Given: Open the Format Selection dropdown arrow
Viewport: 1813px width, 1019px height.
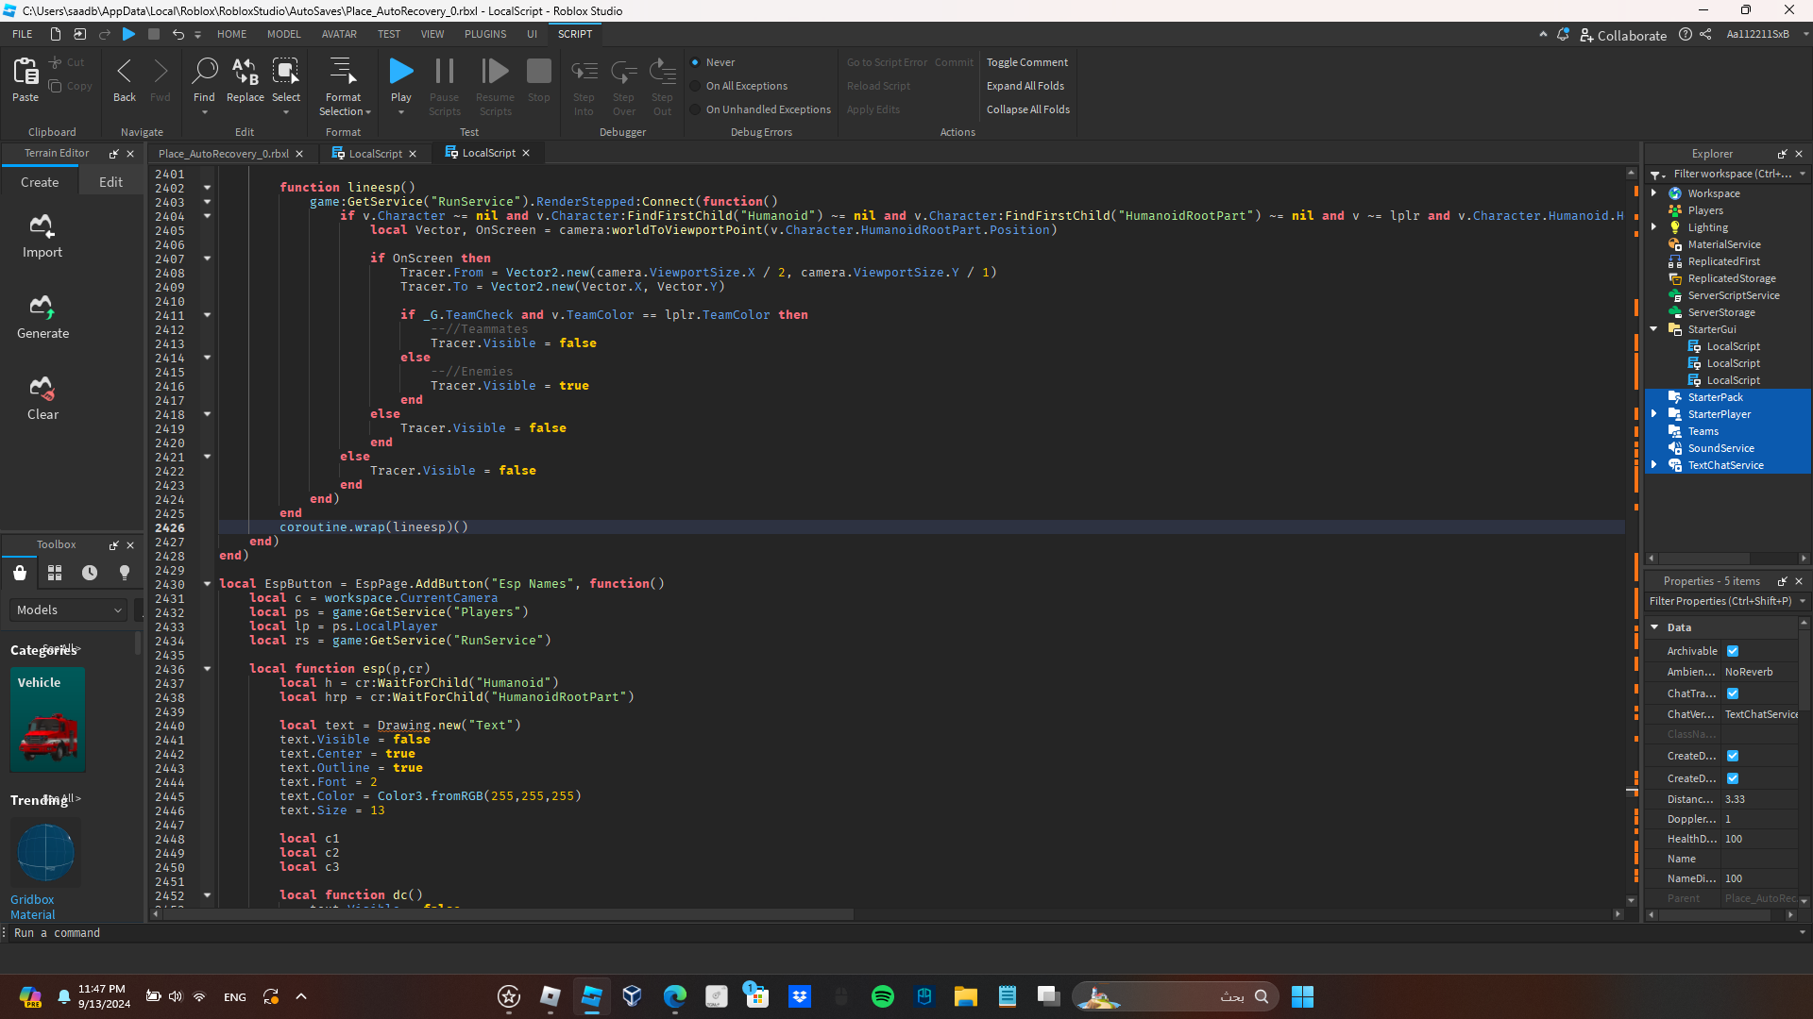Looking at the screenshot, I should [x=368, y=112].
